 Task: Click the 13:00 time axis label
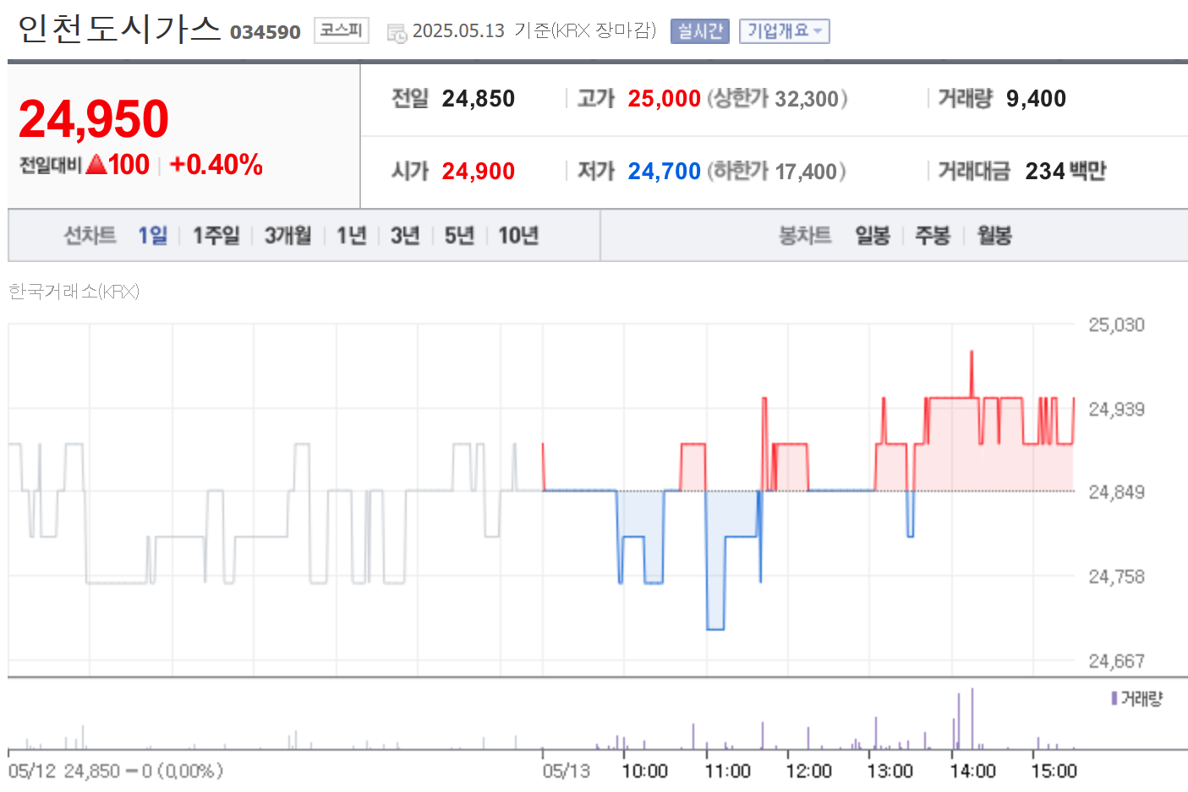[890, 771]
